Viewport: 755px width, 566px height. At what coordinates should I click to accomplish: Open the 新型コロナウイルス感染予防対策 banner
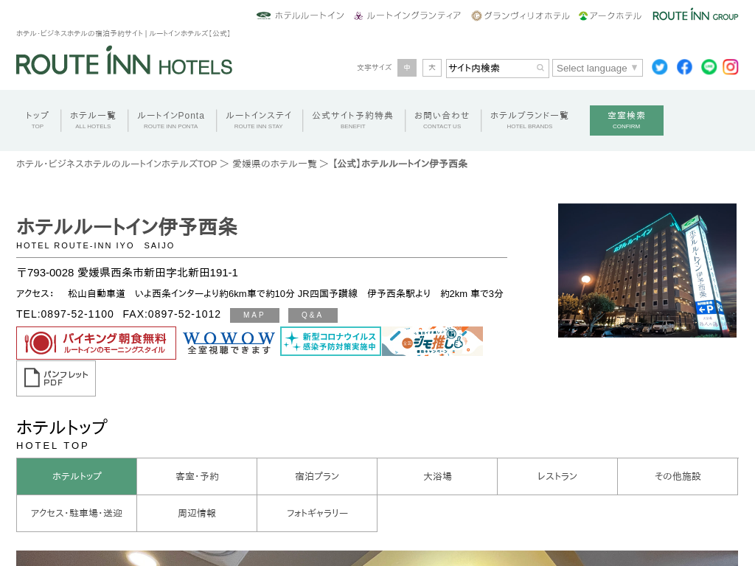(x=331, y=341)
